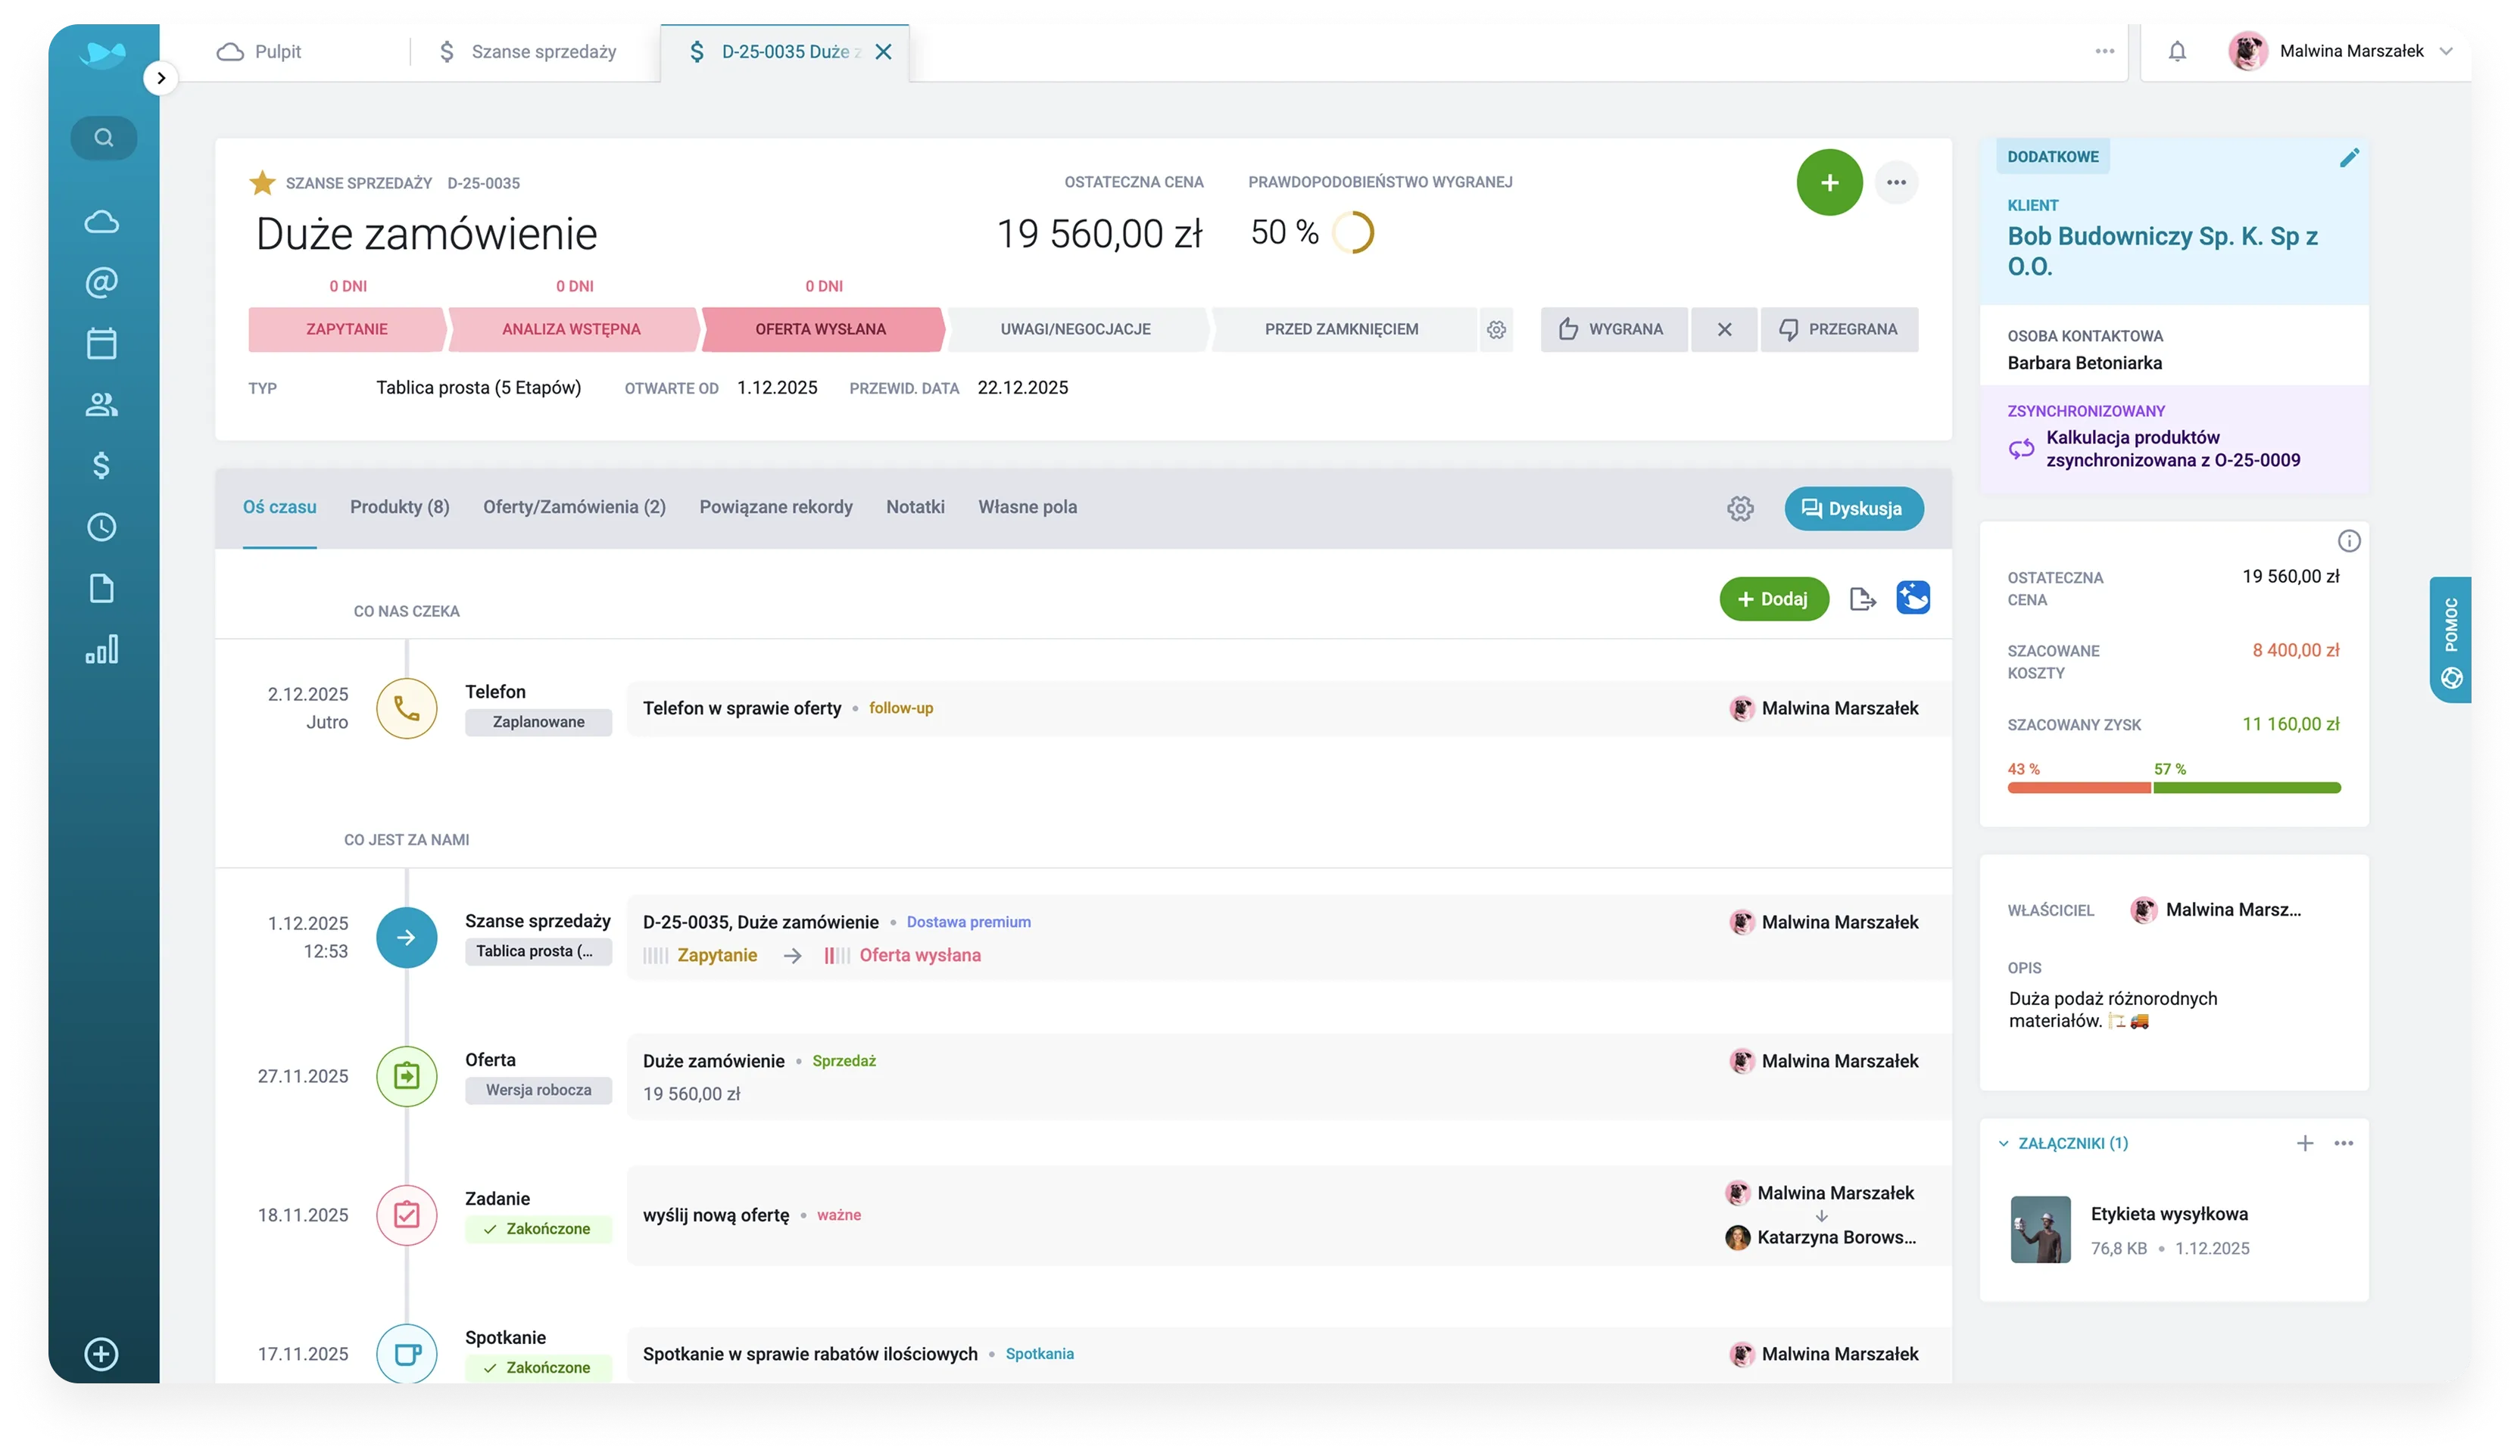
Task: Click the search icon in the sidebar
Action: (x=103, y=137)
